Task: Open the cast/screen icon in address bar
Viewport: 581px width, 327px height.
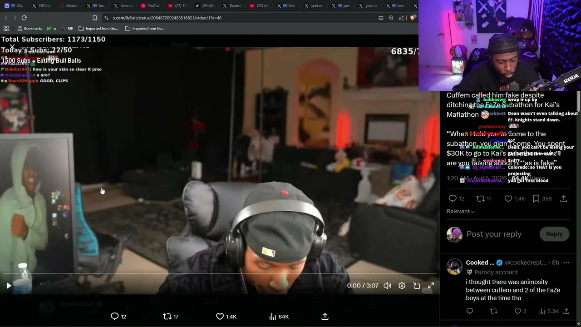Action: point(381,18)
